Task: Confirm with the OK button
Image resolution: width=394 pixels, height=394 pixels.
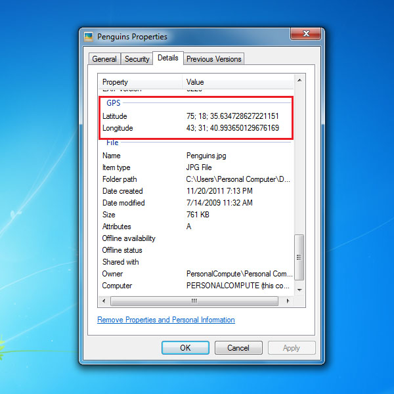Action: coord(185,348)
